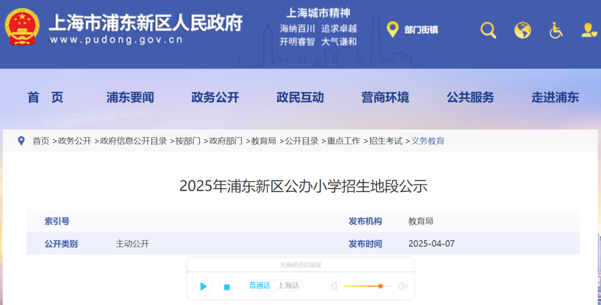Click the search magnifier icon in header
The image size is (601, 305).
488,30
